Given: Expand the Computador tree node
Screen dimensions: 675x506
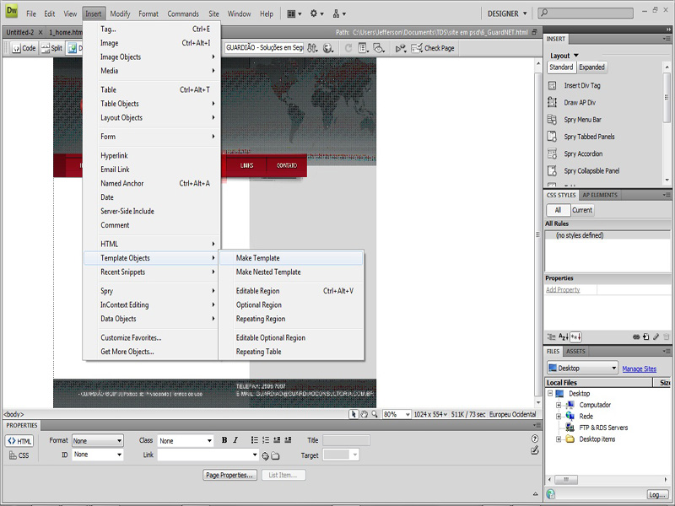Looking at the screenshot, I should point(558,405).
